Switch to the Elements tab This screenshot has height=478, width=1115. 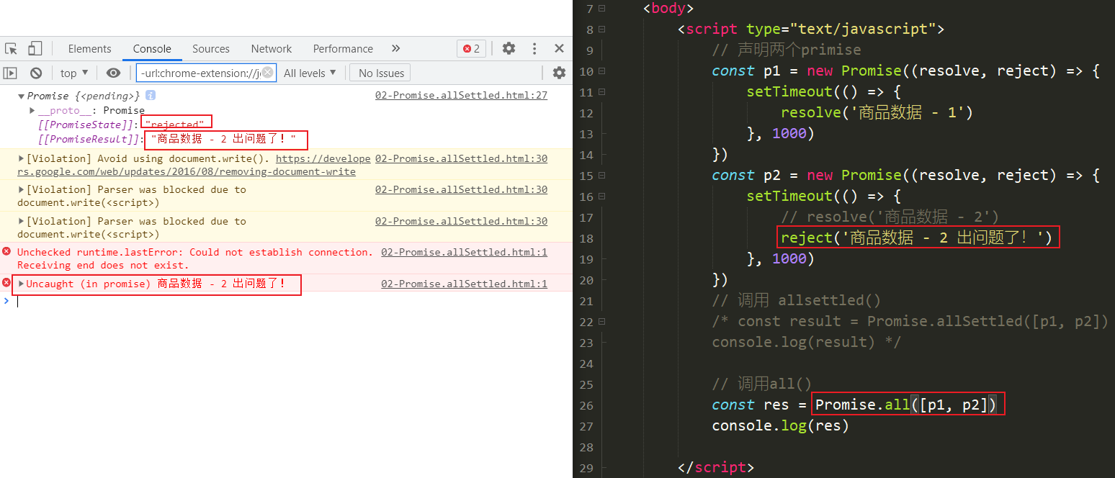click(89, 49)
